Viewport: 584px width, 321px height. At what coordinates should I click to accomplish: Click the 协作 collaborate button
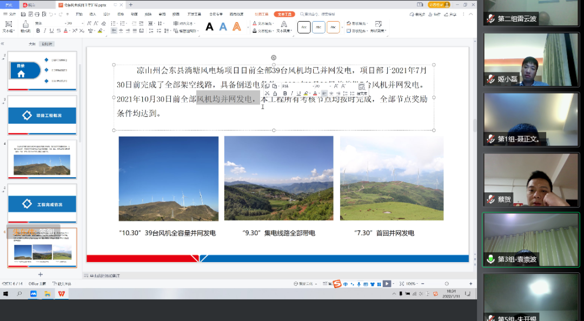(435, 14)
